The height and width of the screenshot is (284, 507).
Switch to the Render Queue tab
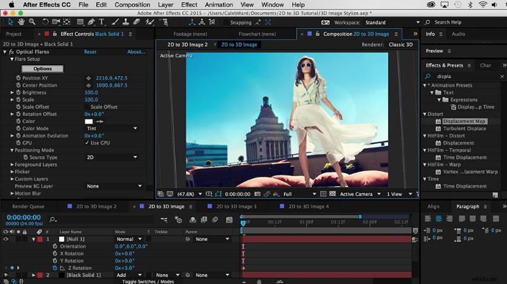pyautogui.click(x=28, y=207)
